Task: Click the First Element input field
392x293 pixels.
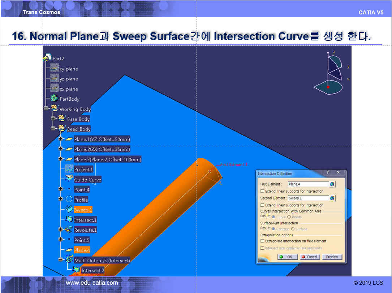Action: [308, 184]
